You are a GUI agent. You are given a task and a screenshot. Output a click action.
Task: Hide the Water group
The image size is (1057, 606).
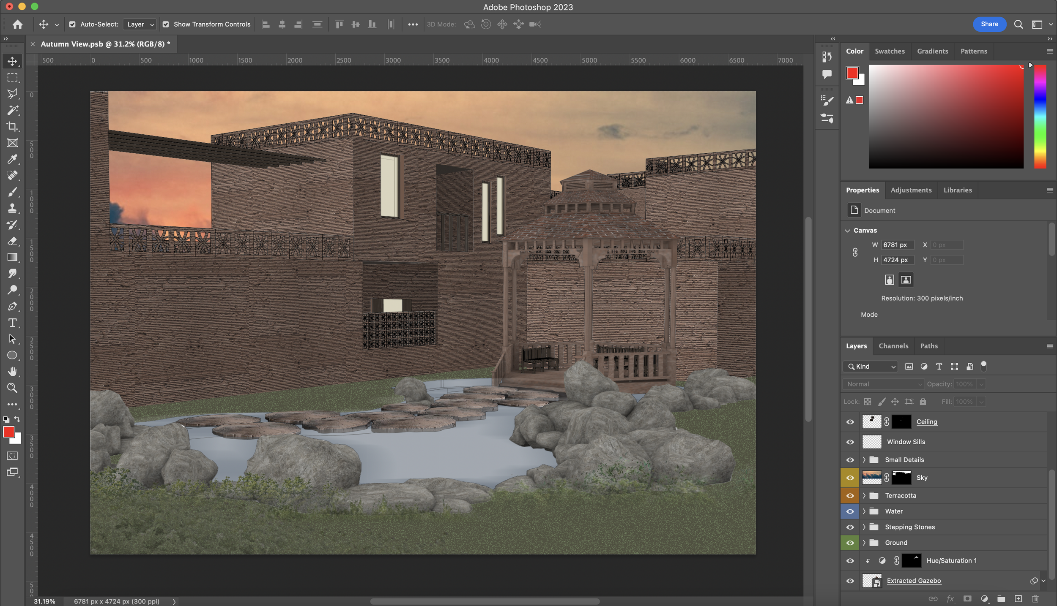pyautogui.click(x=850, y=511)
